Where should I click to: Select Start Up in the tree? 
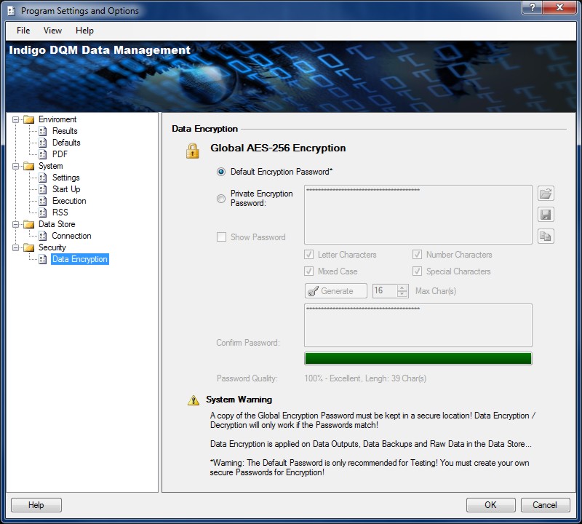(66, 189)
